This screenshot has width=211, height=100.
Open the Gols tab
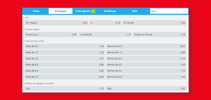pos(135,11)
